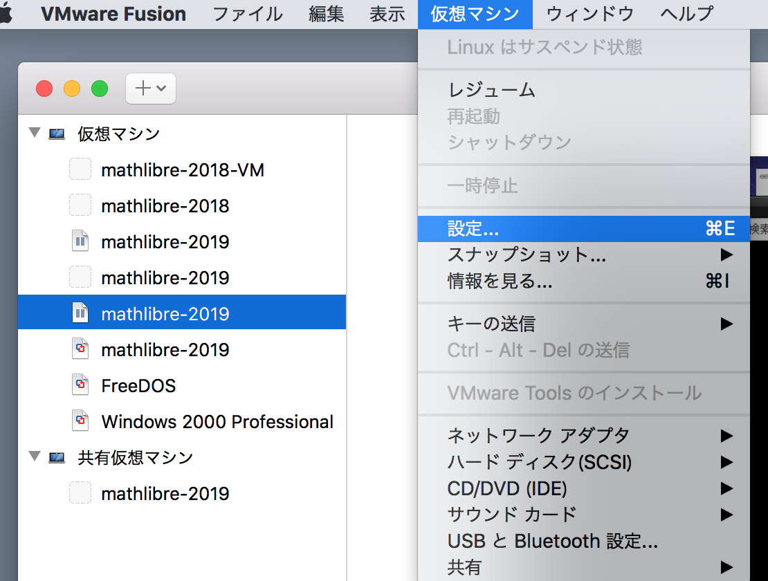The width and height of the screenshot is (768, 581).
Task: Choose USB と Bluetooth 設定... menu item
Action: coord(584,541)
